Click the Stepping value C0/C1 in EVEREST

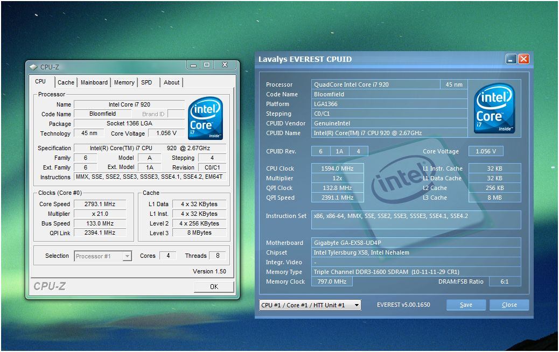click(x=389, y=114)
